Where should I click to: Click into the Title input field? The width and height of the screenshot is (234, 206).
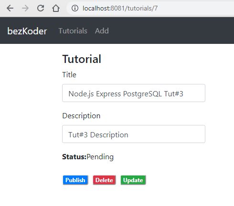click(134, 93)
